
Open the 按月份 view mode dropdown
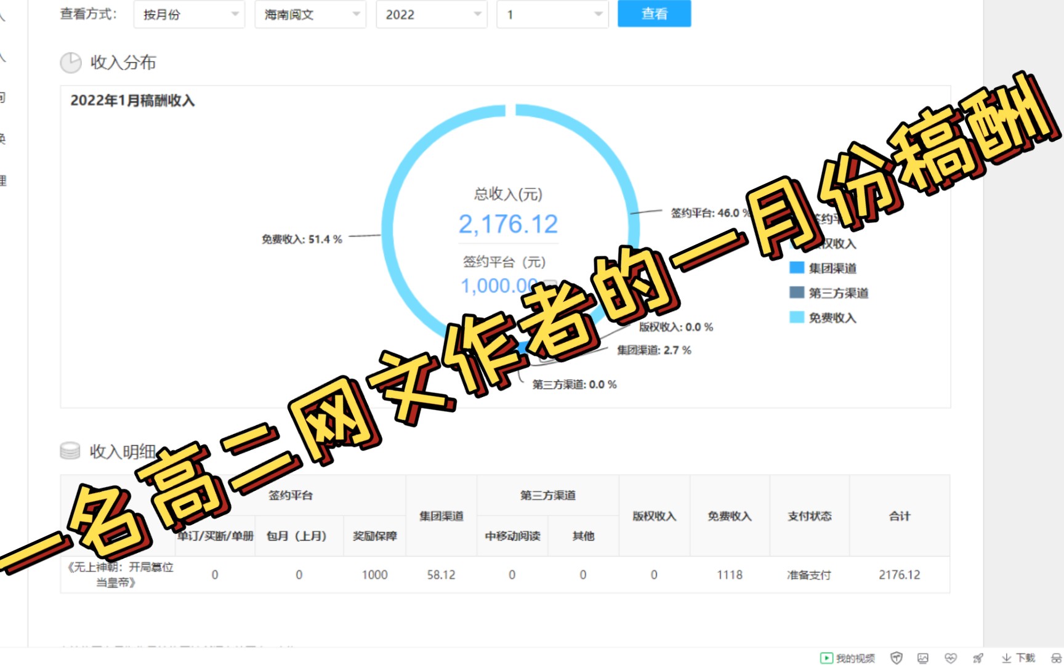tap(189, 15)
